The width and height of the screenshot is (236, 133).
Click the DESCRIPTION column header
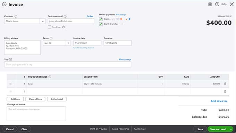click(x=91, y=77)
